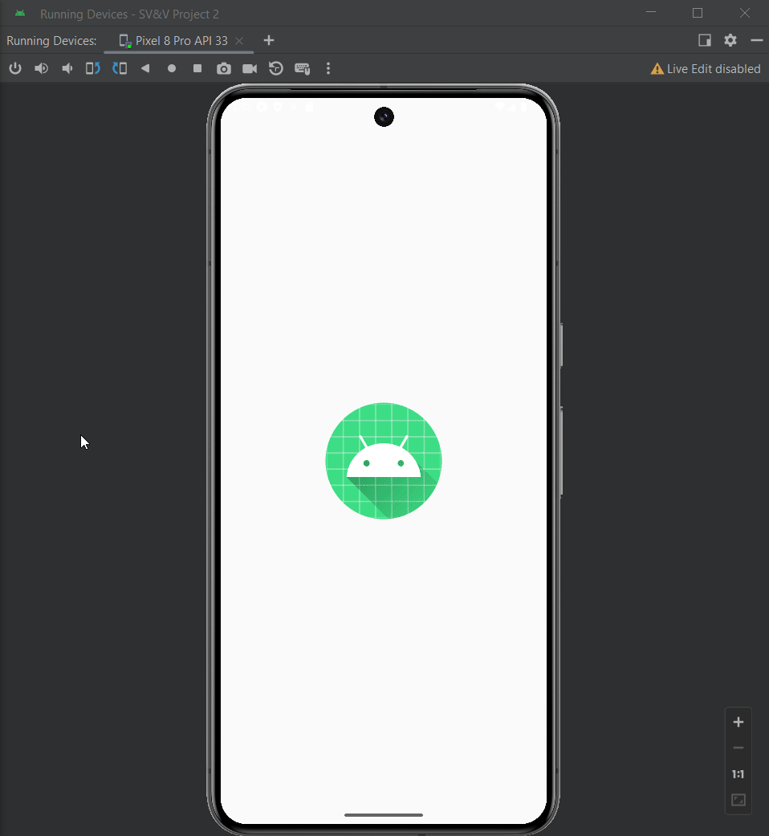Open Running Devices settings gear

coord(730,40)
